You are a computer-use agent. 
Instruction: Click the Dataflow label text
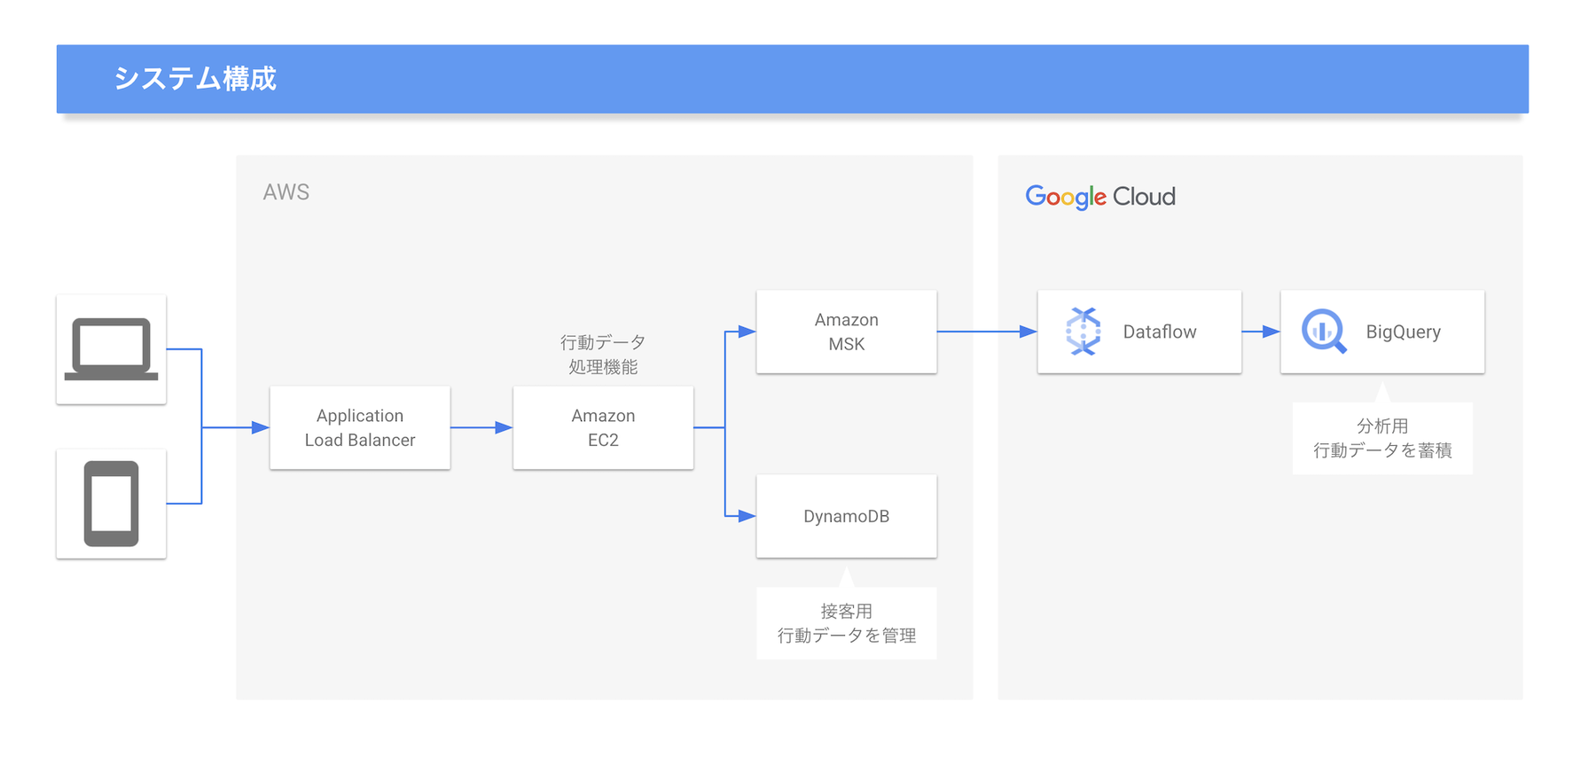click(1160, 332)
